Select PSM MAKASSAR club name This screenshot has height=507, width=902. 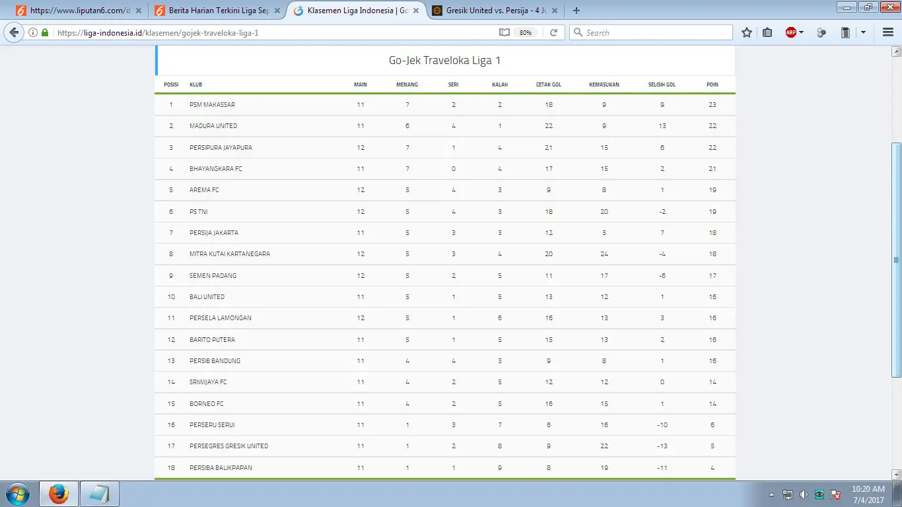pyautogui.click(x=212, y=104)
